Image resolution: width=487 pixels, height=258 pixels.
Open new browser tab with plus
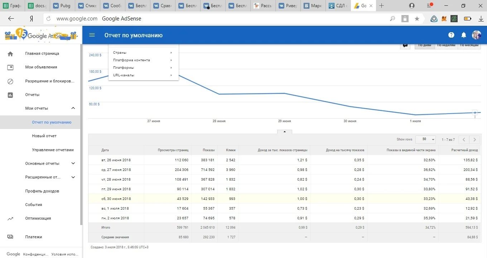(x=382, y=6)
